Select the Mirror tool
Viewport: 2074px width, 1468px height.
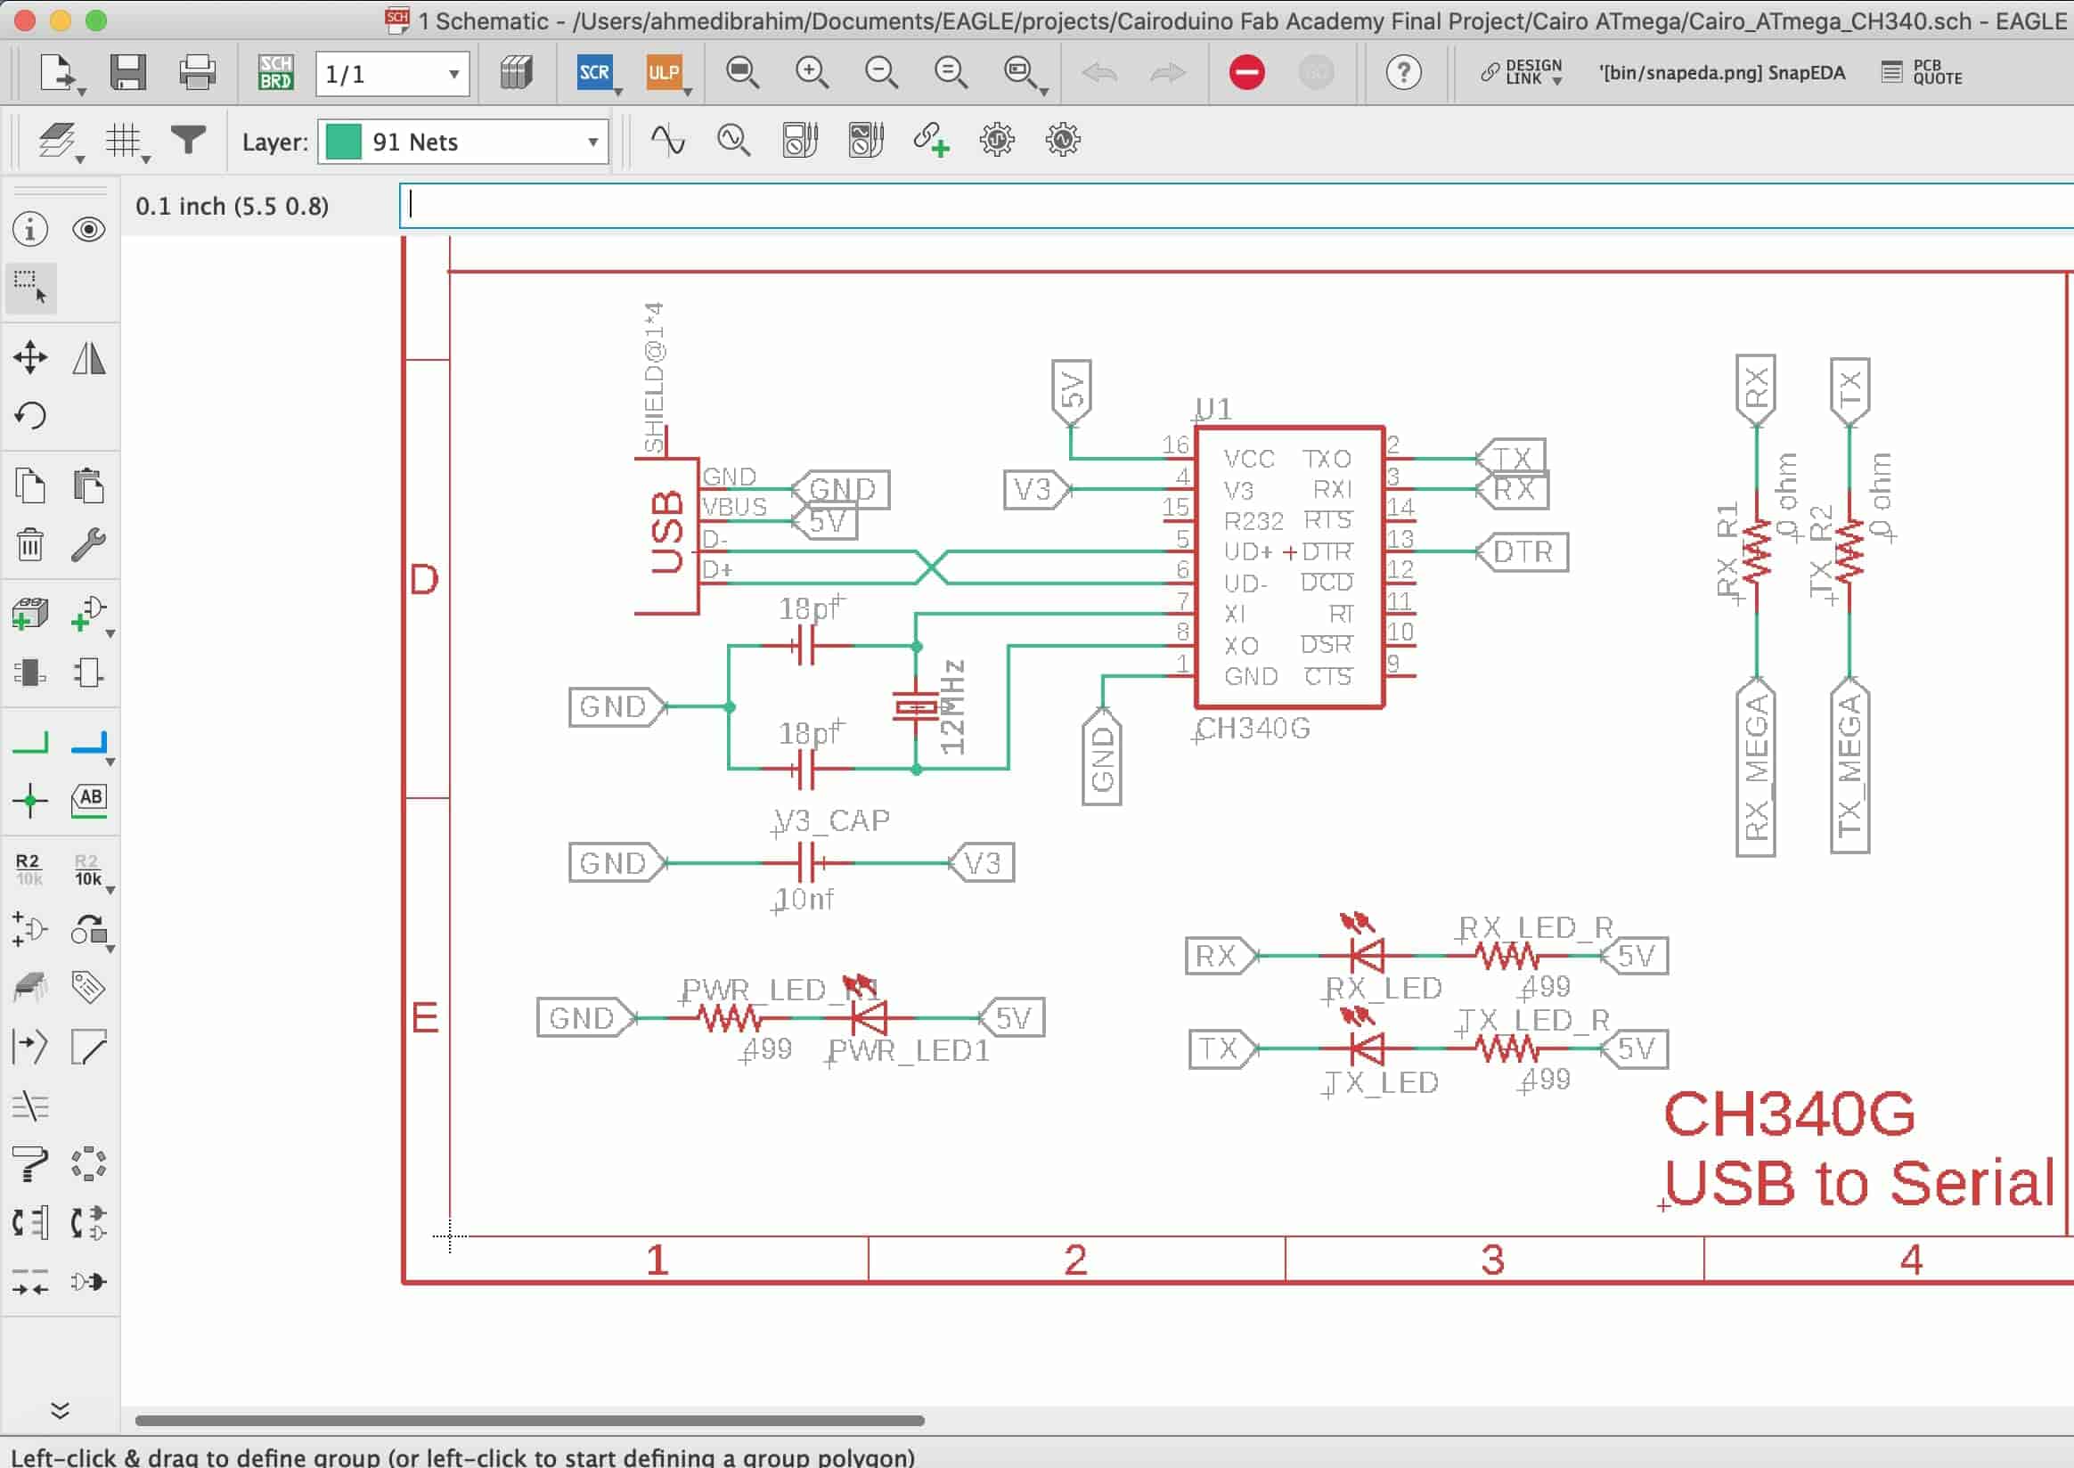point(88,357)
